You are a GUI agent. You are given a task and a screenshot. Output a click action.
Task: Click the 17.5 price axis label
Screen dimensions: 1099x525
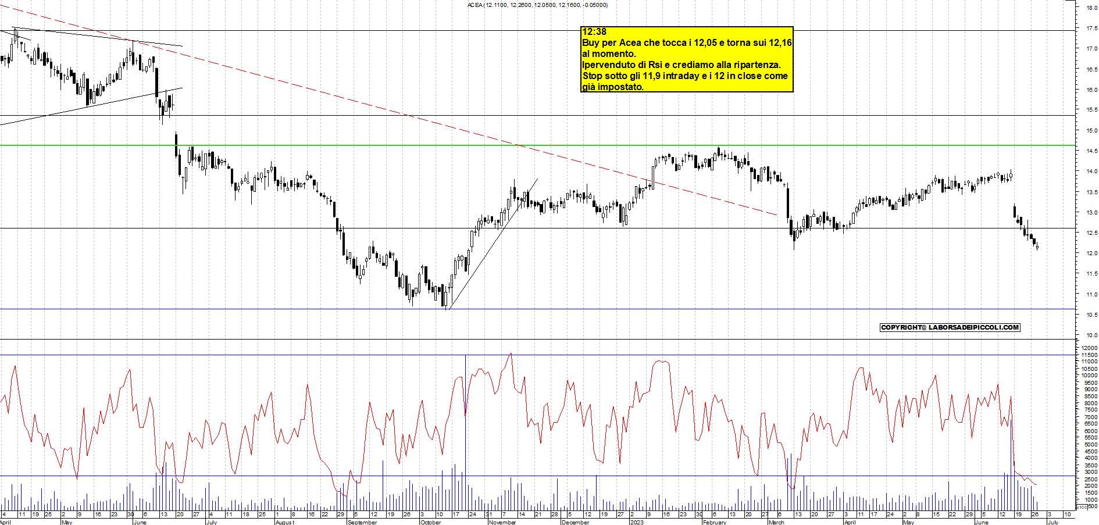(x=1091, y=28)
